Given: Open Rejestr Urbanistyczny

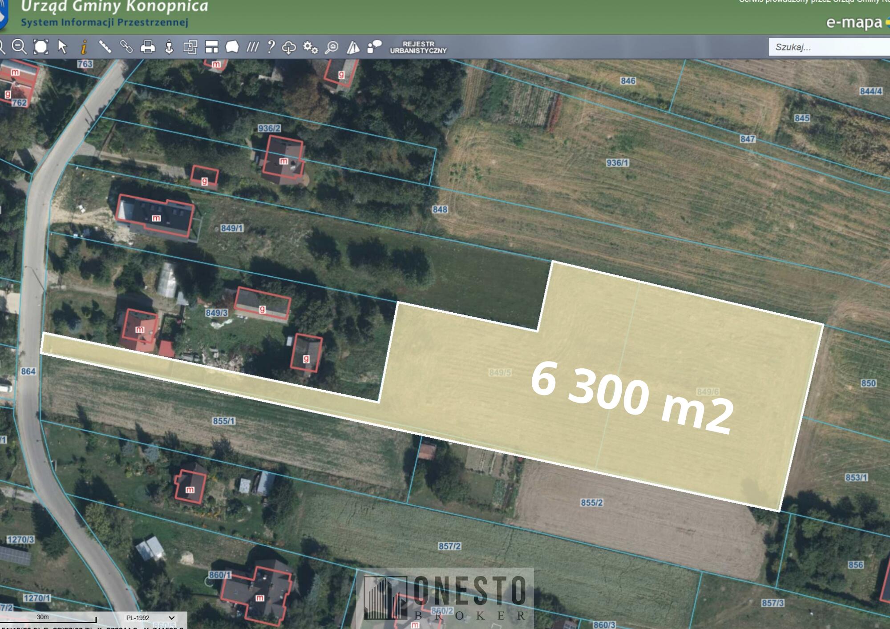Looking at the screenshot, I should tap(418, 47).
